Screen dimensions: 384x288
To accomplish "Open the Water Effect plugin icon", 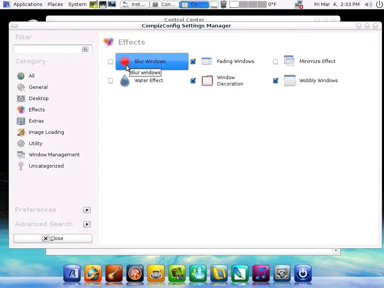I will tap(124, 81).
